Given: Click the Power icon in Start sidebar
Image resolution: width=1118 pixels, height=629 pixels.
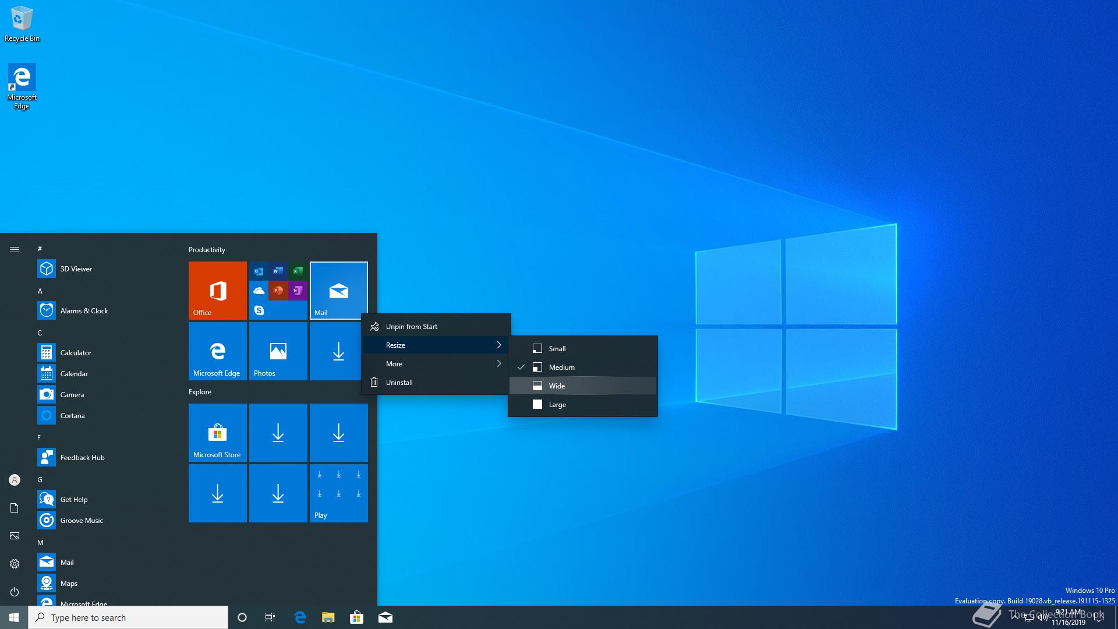Looking at the screenshot, I should pos(15,592).
